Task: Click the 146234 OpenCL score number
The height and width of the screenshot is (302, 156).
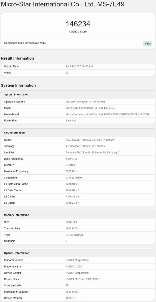Action: coord(78,24)
